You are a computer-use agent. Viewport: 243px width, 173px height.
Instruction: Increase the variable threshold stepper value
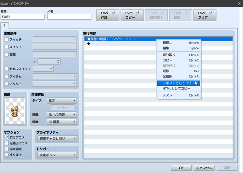[58, 60]
